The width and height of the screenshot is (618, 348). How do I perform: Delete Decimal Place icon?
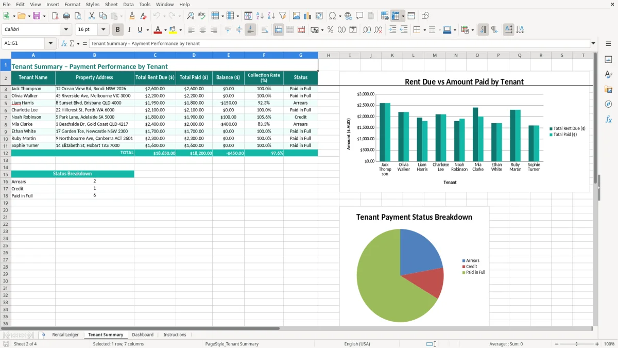378,30
